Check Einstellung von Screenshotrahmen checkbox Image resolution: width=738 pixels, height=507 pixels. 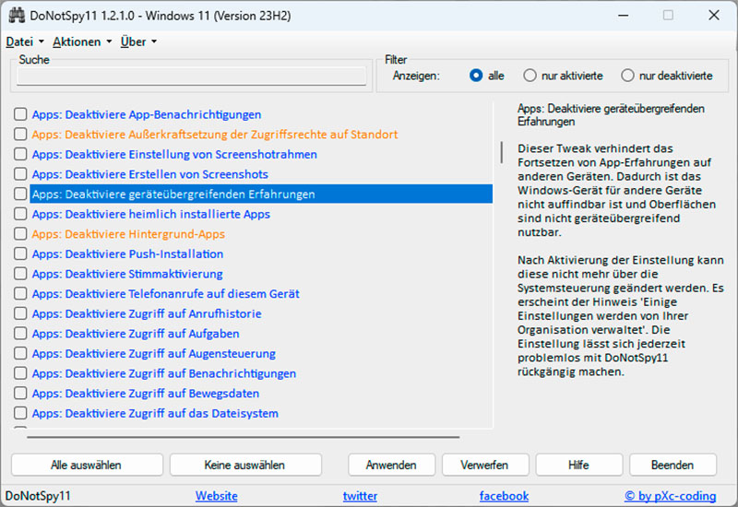click(20, 154)
